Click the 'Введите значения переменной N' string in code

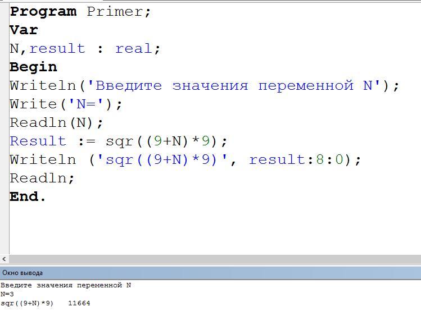(238, 85)
